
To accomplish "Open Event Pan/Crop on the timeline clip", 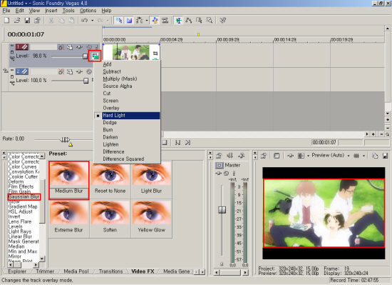I will 155,54.
